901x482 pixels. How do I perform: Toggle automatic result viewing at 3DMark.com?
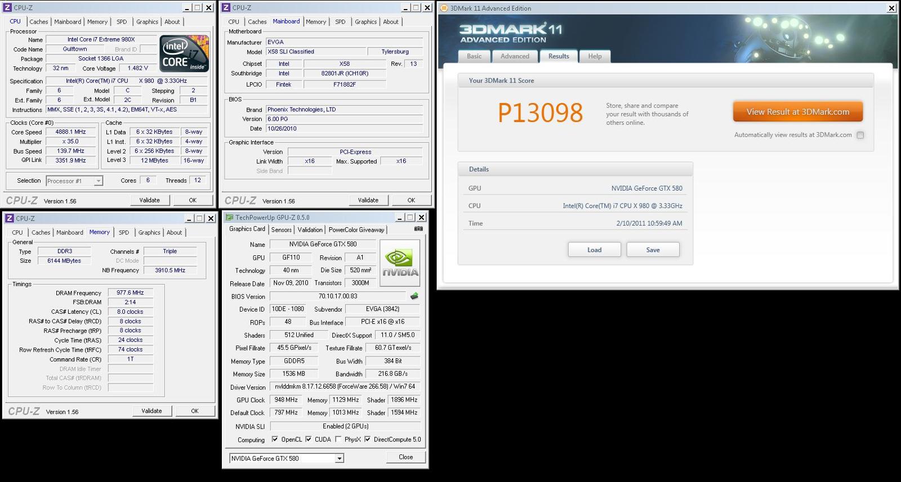(860, 135)
